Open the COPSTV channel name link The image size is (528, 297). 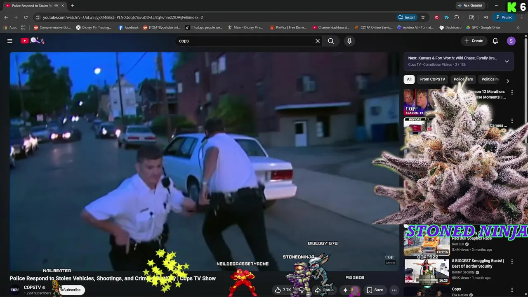(x=32, y=288)
